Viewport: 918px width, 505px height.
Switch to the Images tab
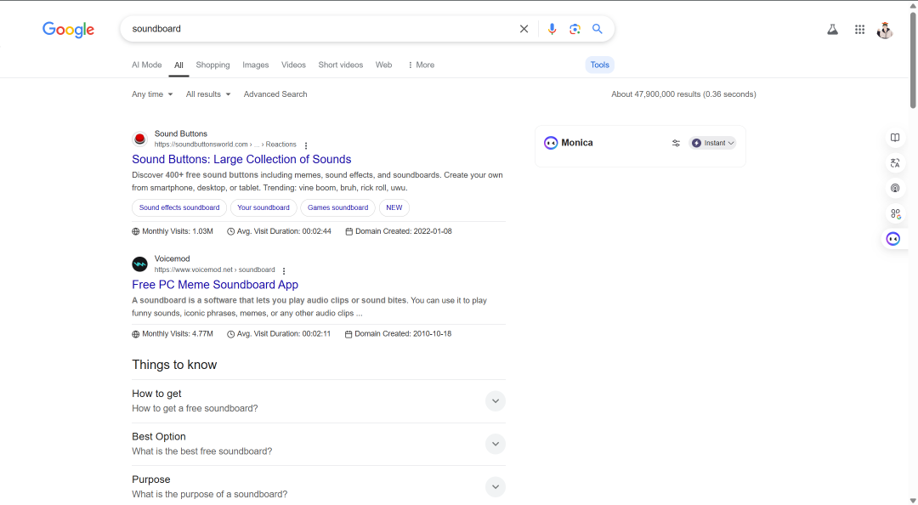click(255, 65)
